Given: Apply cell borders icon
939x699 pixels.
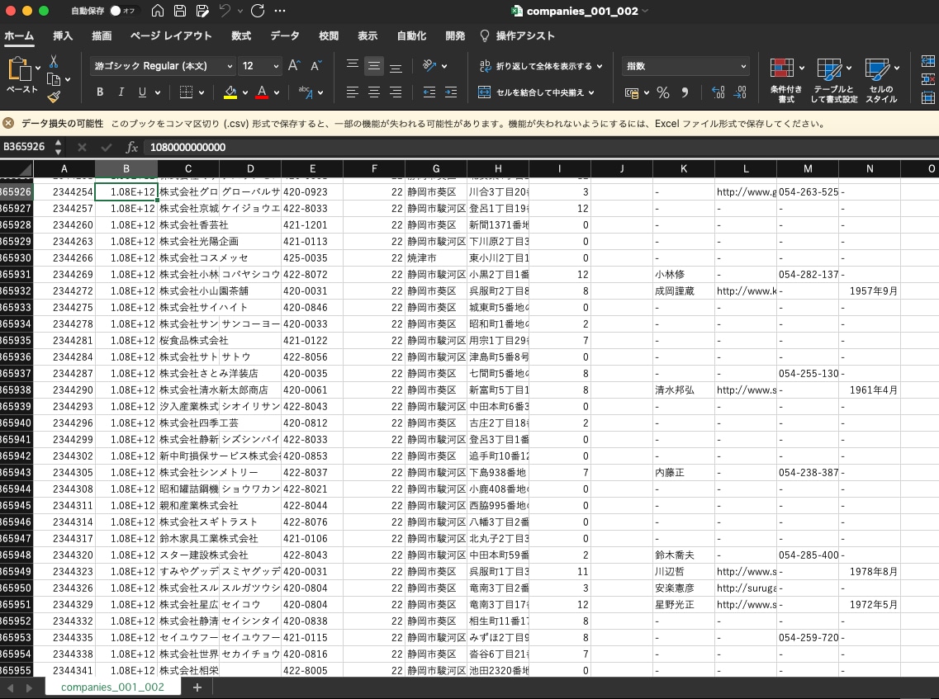Looking at the screenshot, I should 187,92.
